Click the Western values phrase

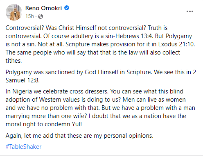[x=59, y=100]
